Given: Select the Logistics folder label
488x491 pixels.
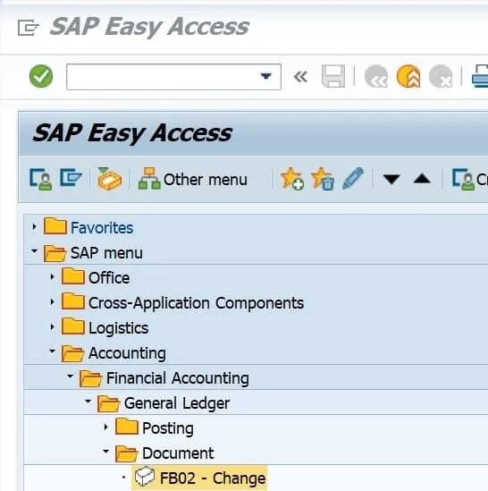Looking at the screenshot, I should [119, 328].
